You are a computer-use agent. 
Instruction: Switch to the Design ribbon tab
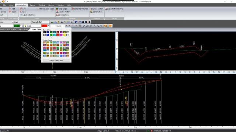point(32,5)
